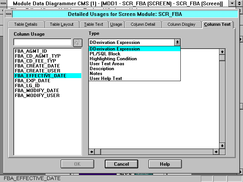Choose Notes from the Type list
This screenshot has width=243, height=182.
coord(96,74)
